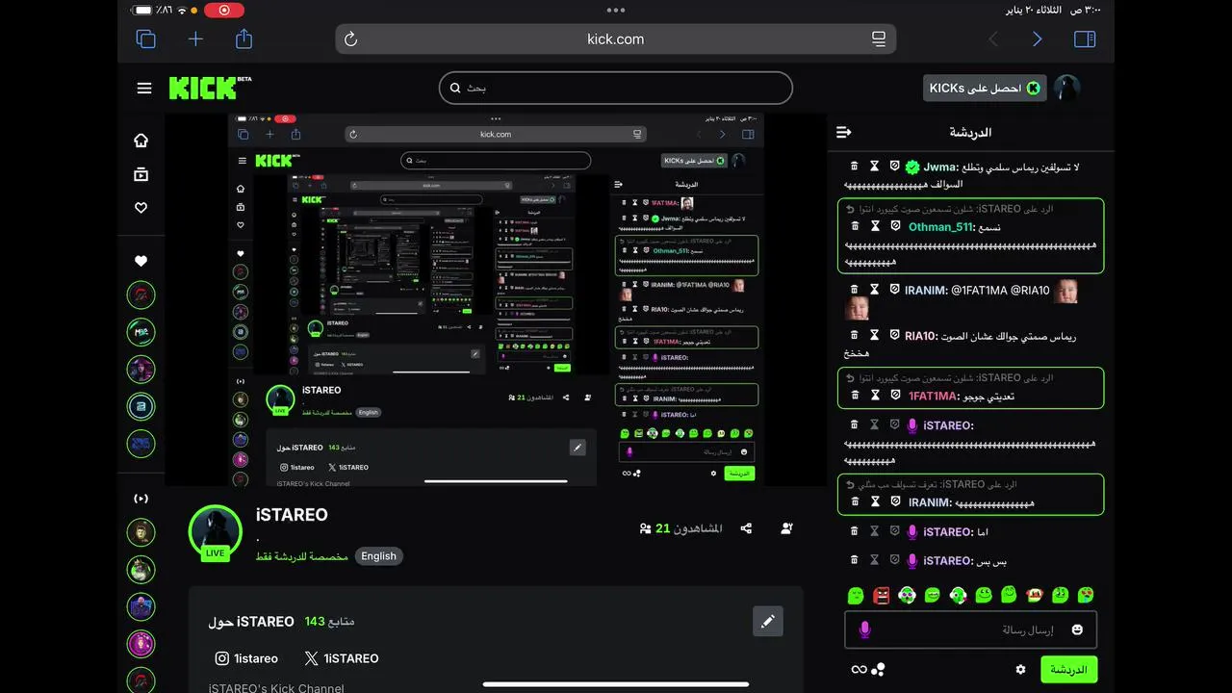Open Jwma's username in chat
The image size is (1232, 693).
click(939, 167)
